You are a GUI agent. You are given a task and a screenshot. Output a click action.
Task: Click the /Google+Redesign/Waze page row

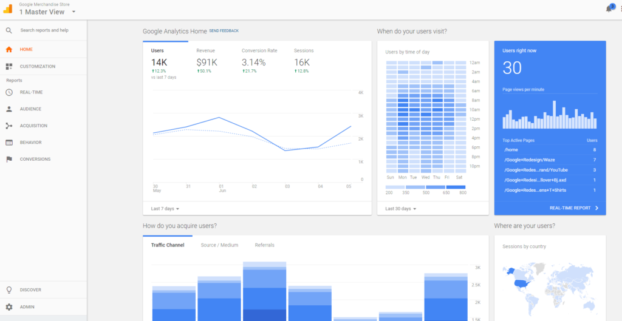pyautogui.click(x=550, y=160)
